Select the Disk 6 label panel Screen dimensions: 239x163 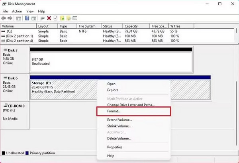(15, 87)
